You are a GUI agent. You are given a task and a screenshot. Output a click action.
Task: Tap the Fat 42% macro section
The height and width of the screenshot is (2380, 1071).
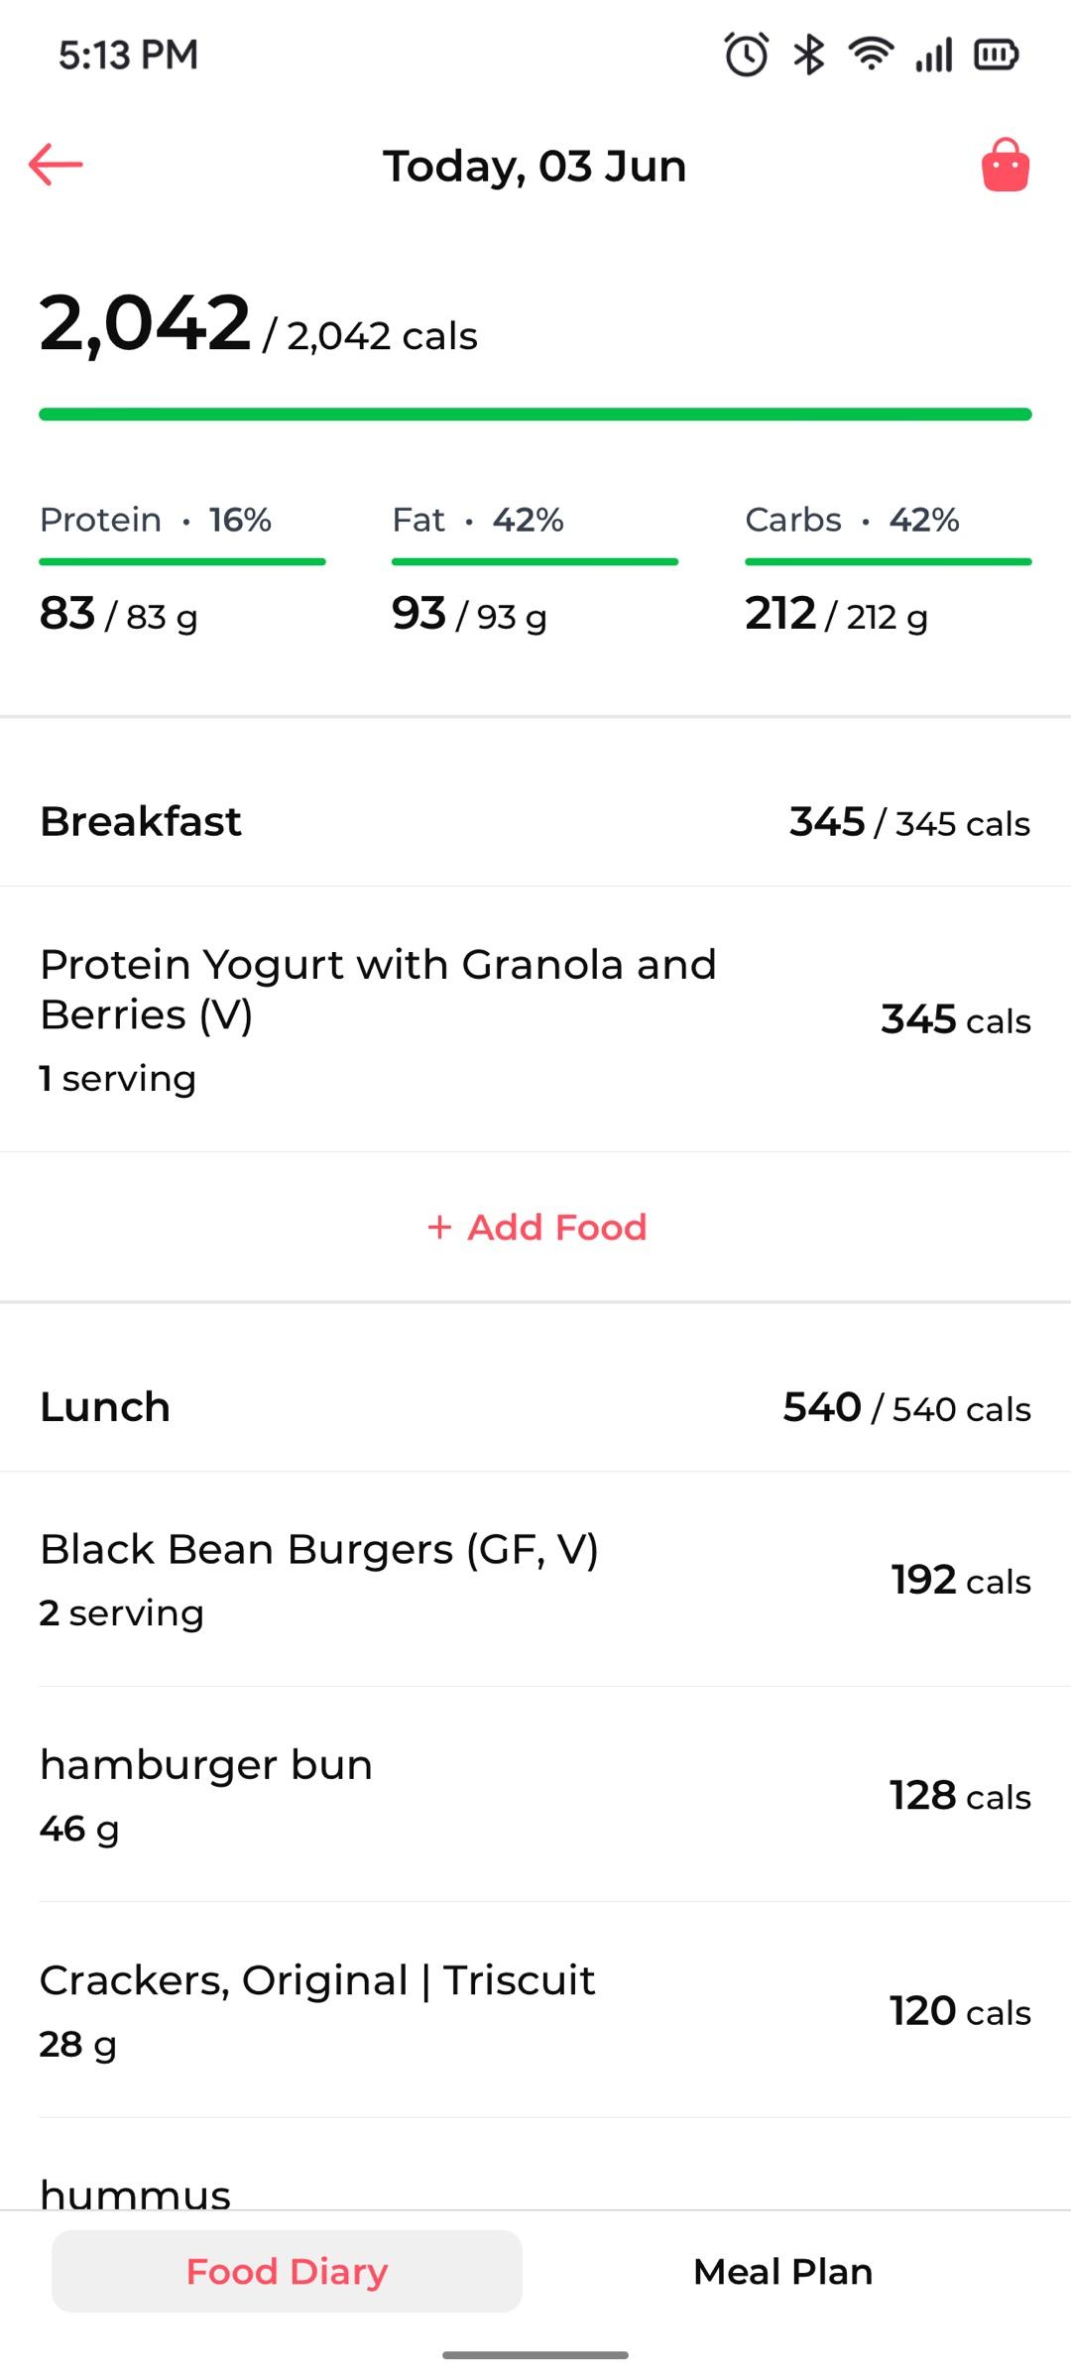click(x=535, y=569)
